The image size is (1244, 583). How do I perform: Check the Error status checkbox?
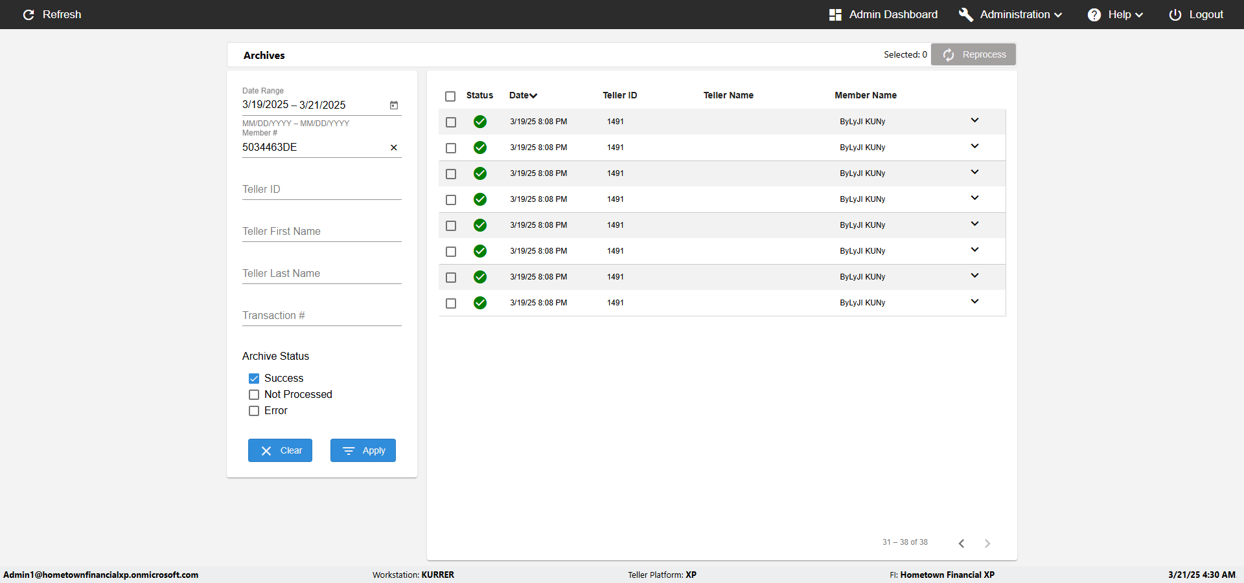click(254, 411)
